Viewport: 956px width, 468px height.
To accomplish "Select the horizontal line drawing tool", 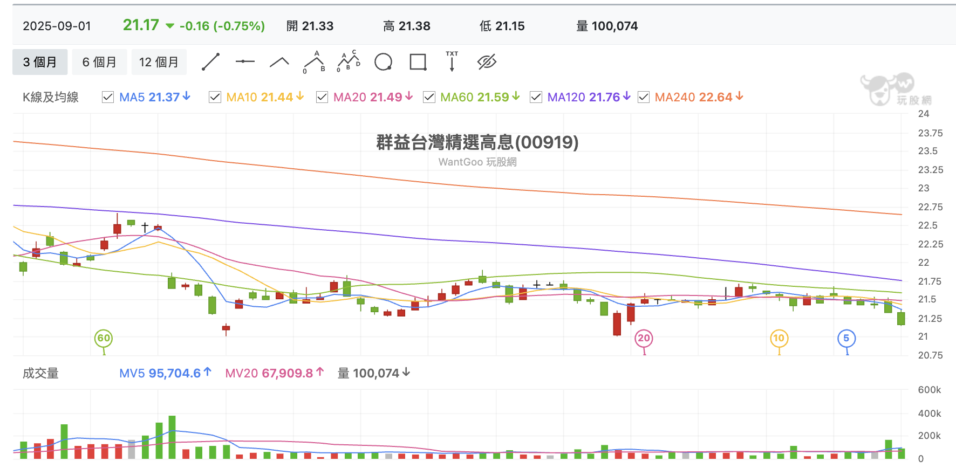I will coord(245,62).
